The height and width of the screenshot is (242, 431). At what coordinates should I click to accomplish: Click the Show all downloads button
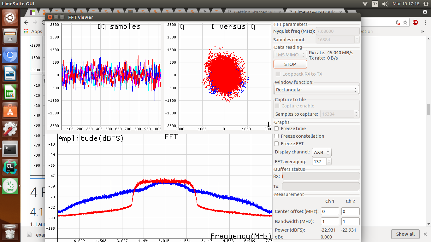click(x=405, y=234)
